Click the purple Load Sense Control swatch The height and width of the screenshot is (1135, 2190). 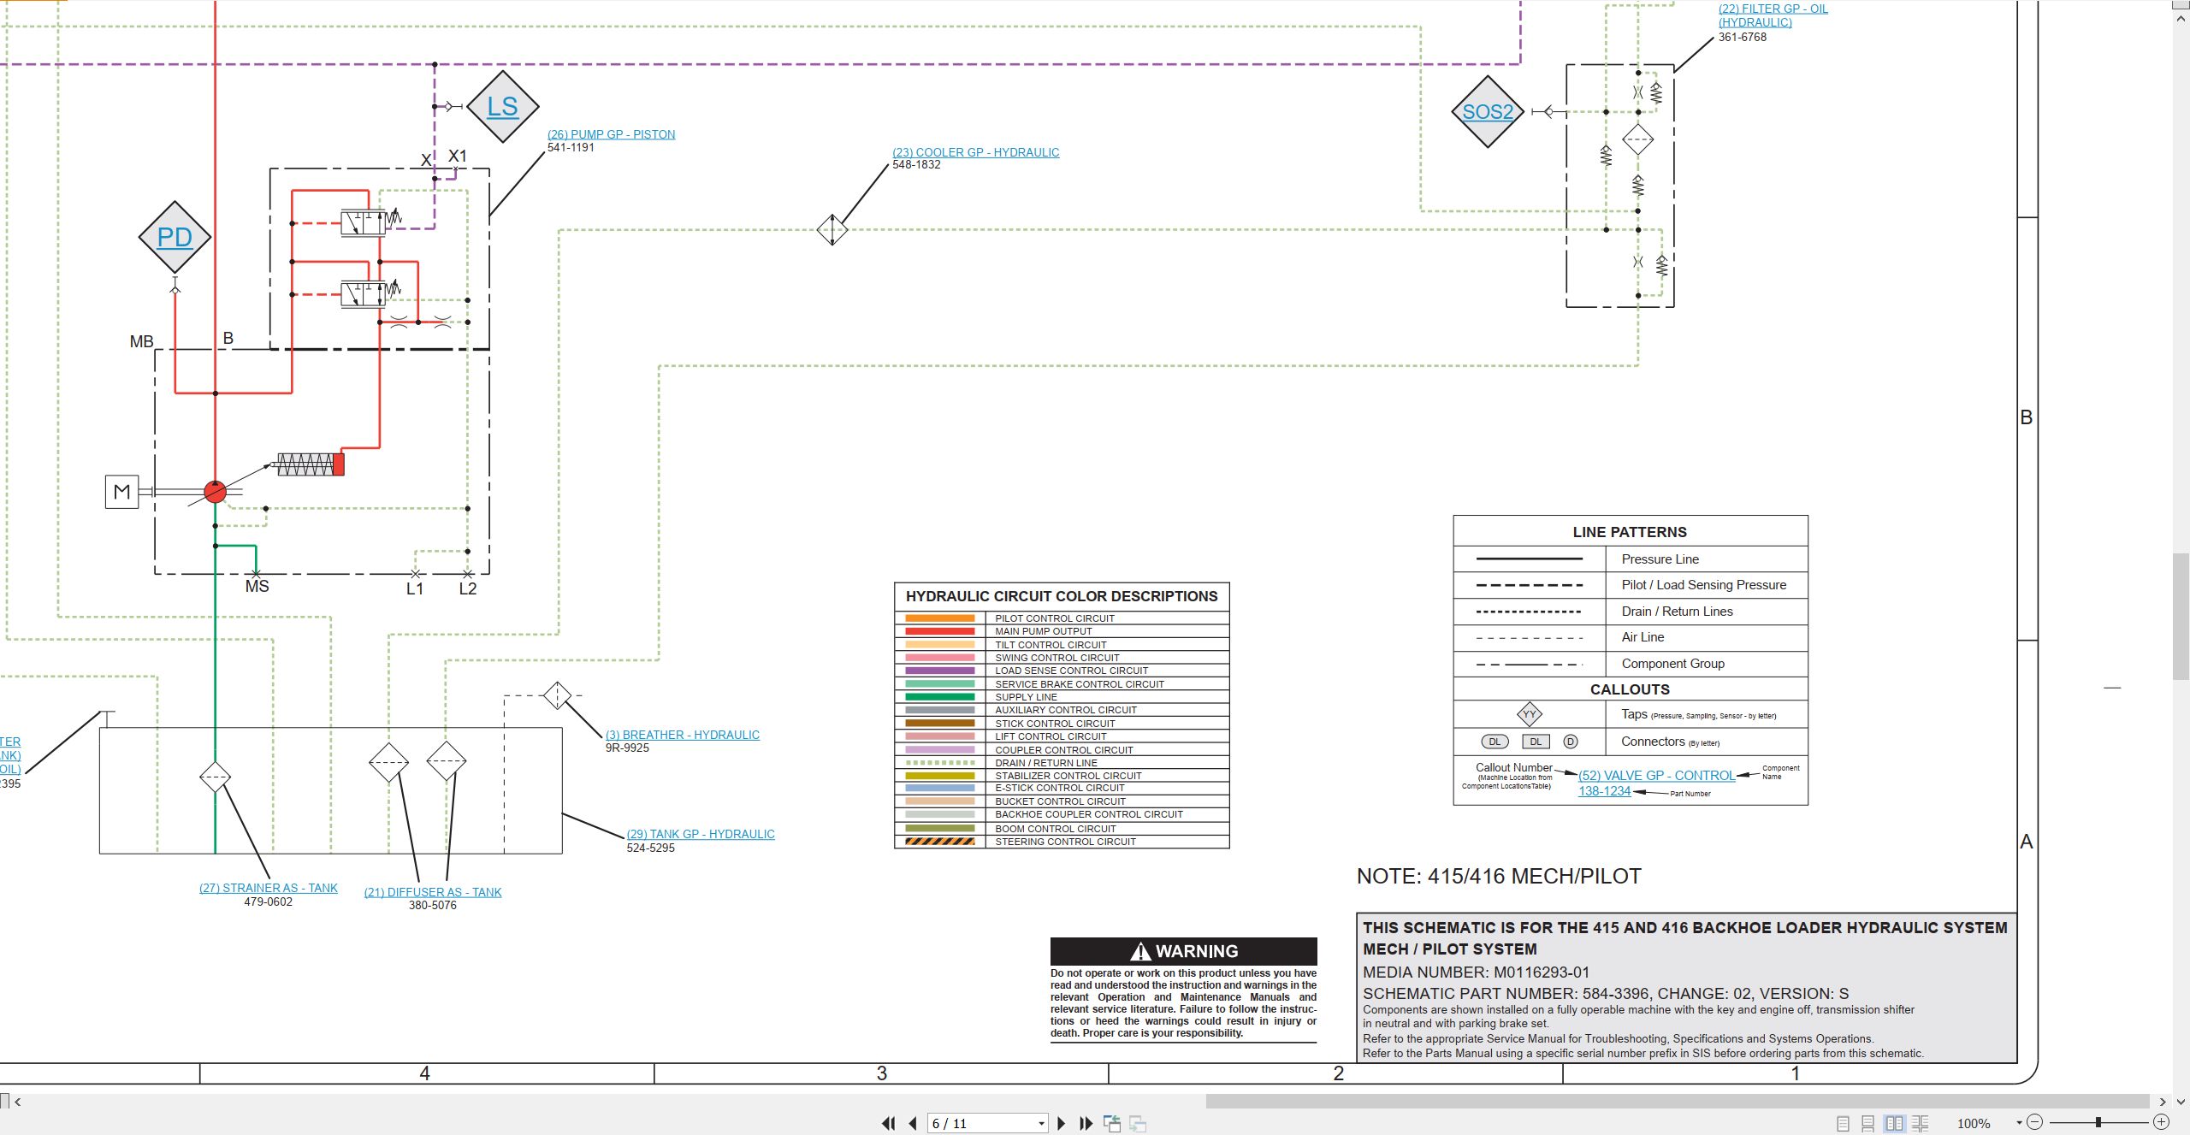point(939,671)
